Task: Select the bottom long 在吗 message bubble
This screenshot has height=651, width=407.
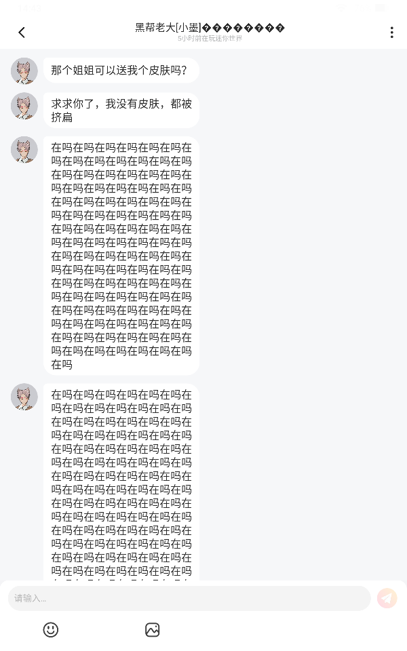Action: click(121, 481)
